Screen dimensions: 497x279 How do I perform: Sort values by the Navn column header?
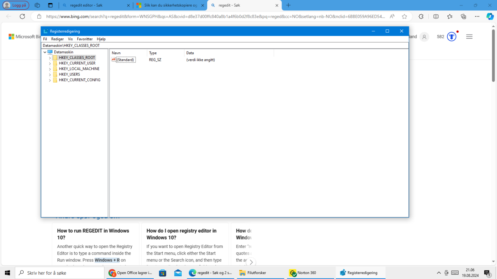click(128, 53)
